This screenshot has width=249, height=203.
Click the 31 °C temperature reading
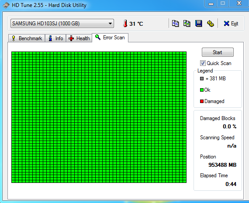(136, 24)
